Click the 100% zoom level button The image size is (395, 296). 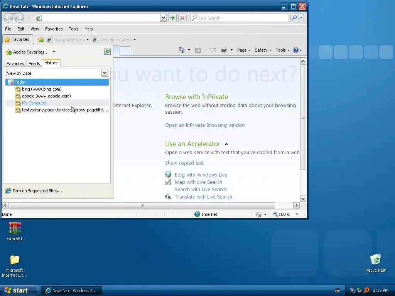[x=281, y=214]
